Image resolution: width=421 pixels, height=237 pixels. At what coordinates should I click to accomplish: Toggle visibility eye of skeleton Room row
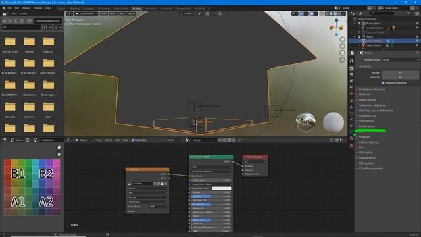417,28
